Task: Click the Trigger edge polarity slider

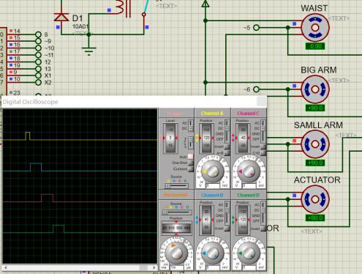Action: (x=191, y=142)
